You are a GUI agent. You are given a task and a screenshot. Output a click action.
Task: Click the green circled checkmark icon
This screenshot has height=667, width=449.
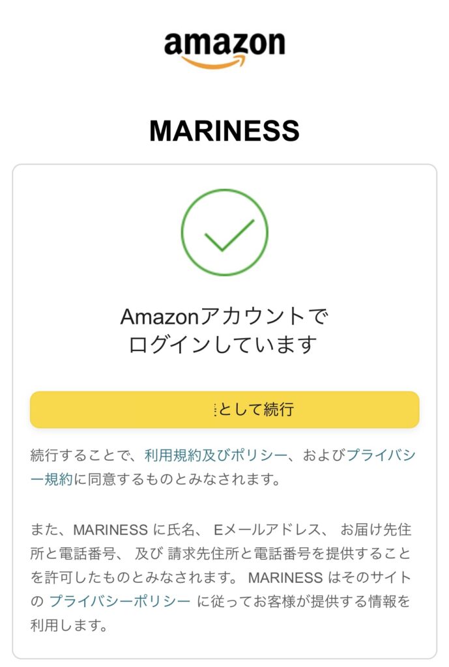(224, 233)
